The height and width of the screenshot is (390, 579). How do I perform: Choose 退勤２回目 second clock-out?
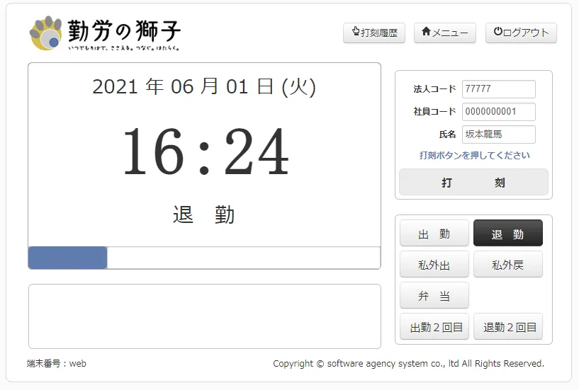(507, 327)
